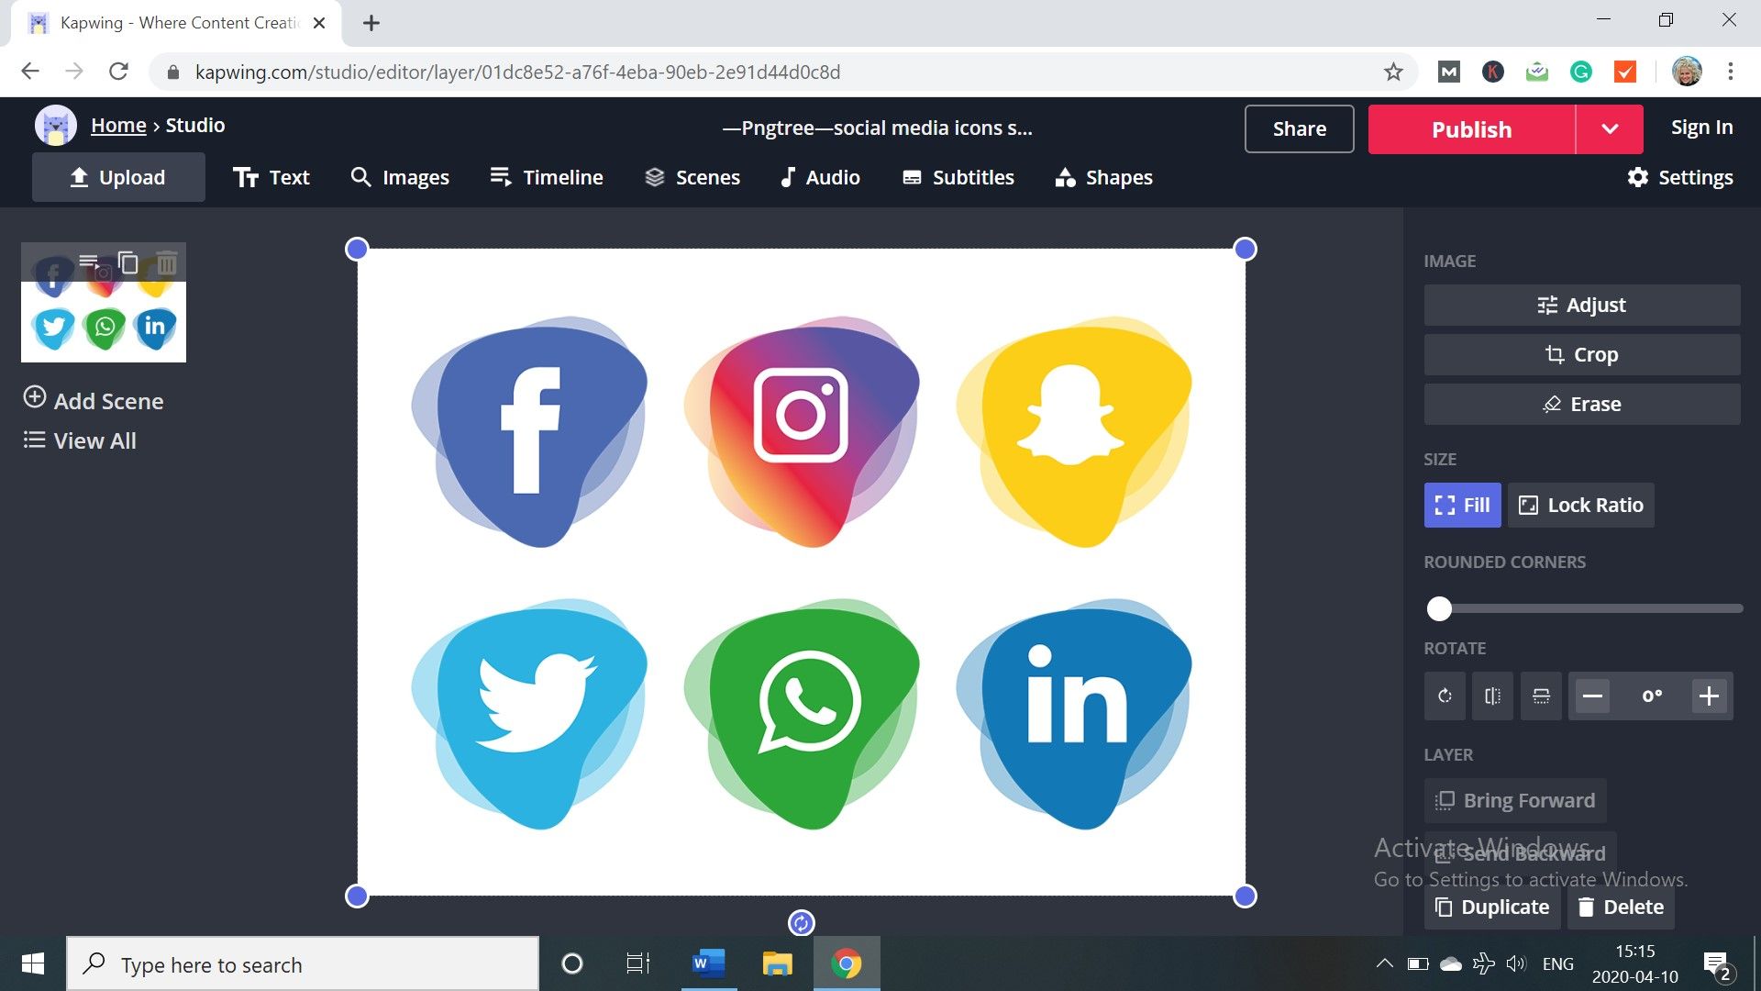Show hidden system tray icons

[x=1384, y=964]
